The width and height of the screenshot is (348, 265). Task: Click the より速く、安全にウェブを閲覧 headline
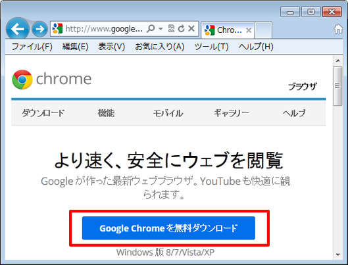coord(168,160)
